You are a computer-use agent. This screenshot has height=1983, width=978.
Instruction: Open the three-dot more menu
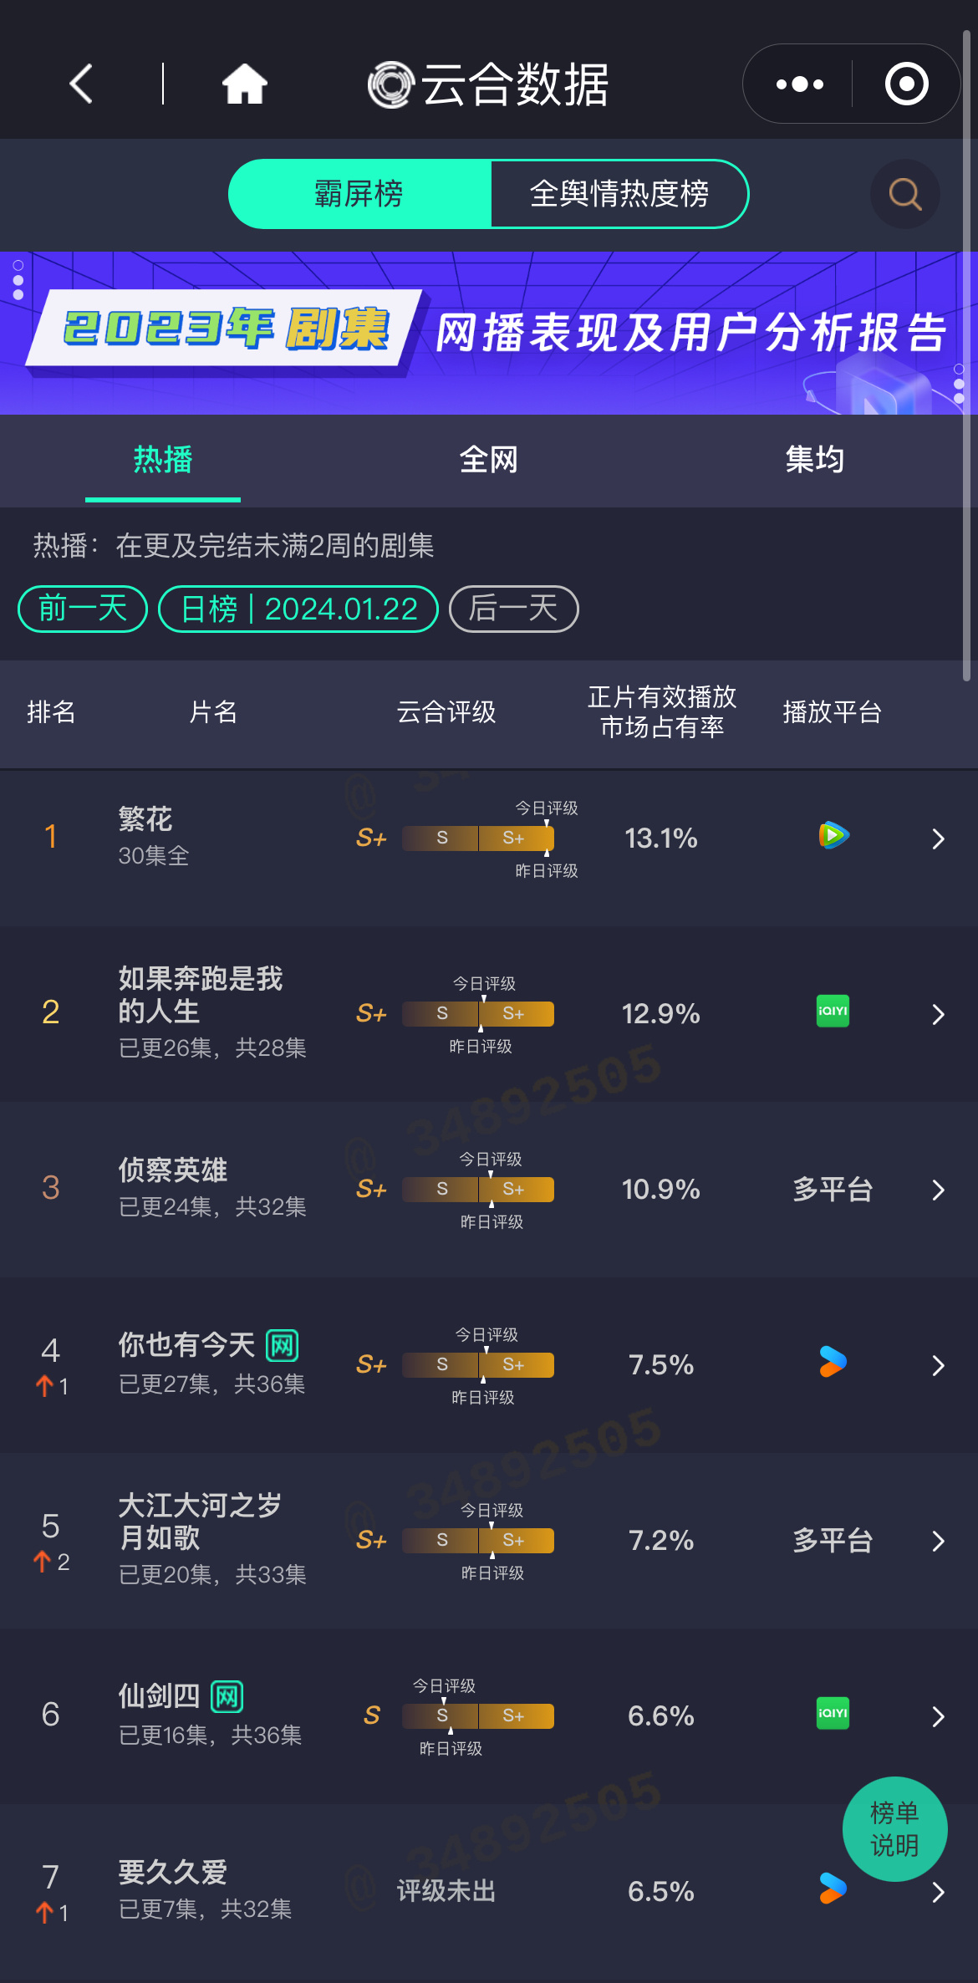pyautogui.click(x=799, y=84)
